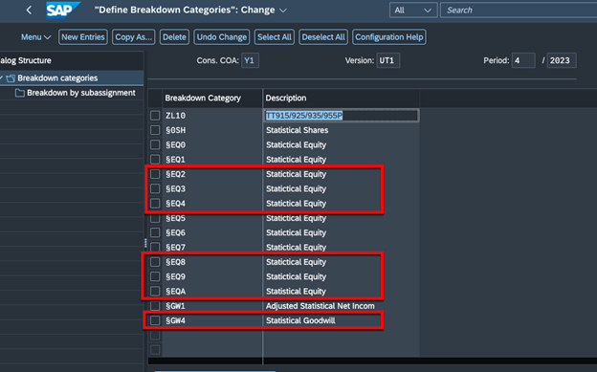Tick the §EQ2 row checkbox
Screen dimensions: 597x372
[x=155, y=174]
